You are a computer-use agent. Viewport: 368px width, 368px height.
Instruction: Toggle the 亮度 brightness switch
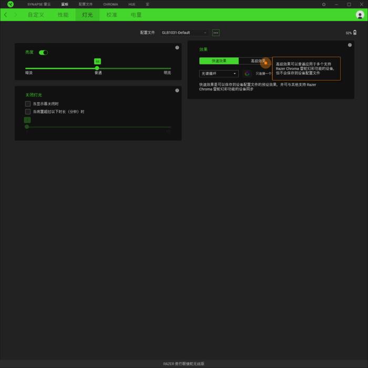click(43, 53)
